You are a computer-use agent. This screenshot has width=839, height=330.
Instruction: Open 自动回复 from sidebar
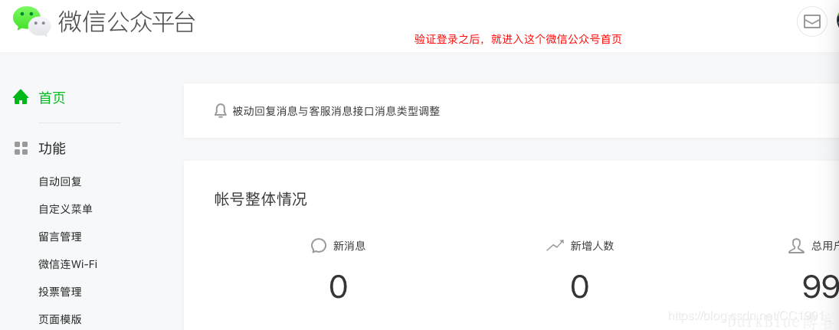tap(60, 181)
